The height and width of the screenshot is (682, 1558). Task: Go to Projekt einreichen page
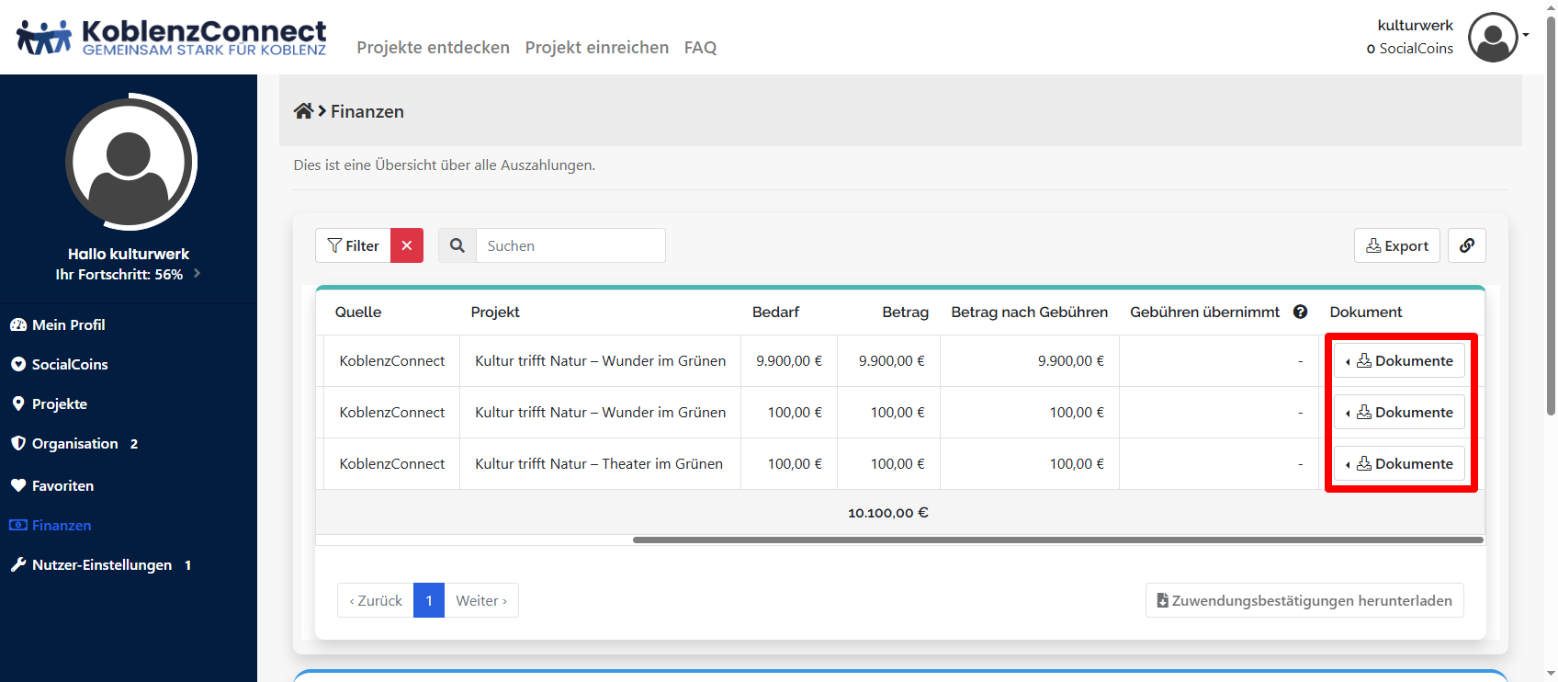596,48
